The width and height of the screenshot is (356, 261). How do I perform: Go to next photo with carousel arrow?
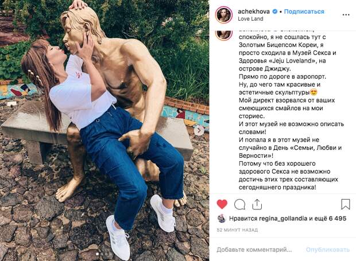199,130
